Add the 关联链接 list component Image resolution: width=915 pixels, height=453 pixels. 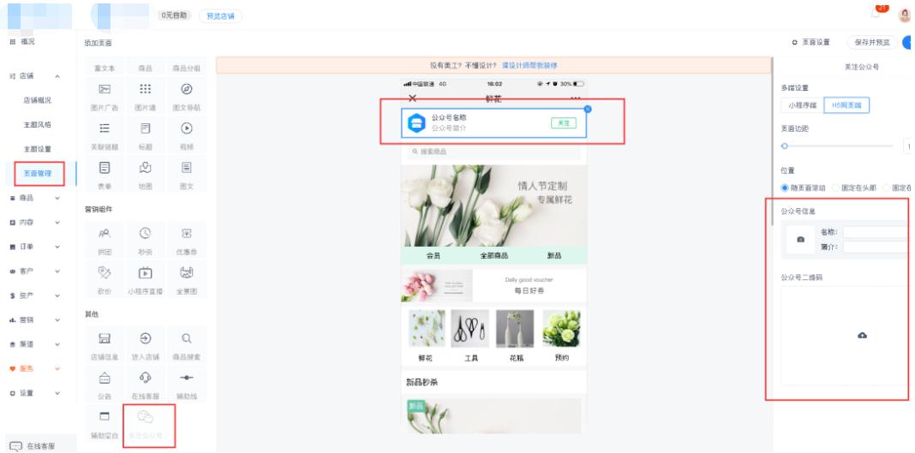pyautogui.click(x=105, y=136)
